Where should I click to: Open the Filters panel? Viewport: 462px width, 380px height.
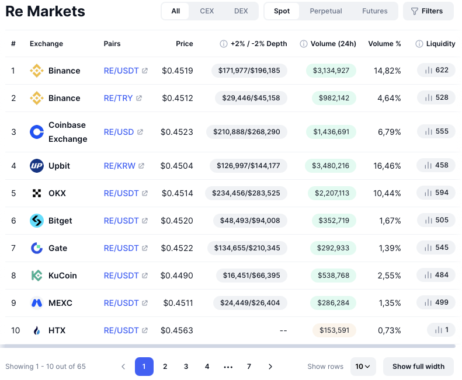[x=428, y=11]
